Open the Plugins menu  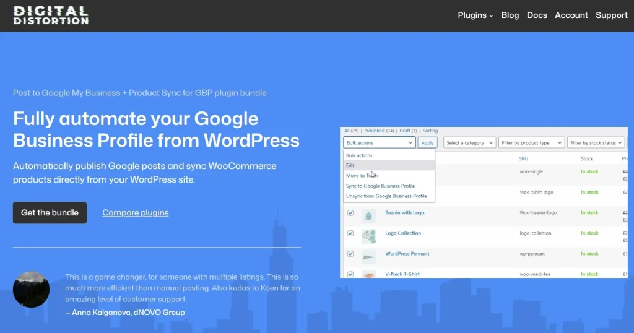coord(475,15)
